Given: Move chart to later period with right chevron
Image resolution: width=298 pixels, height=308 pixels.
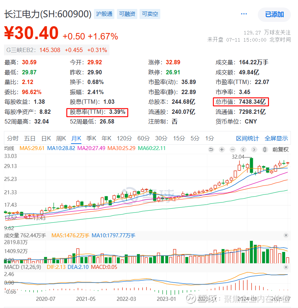Looking at the screenshot, I should point(254,150).
